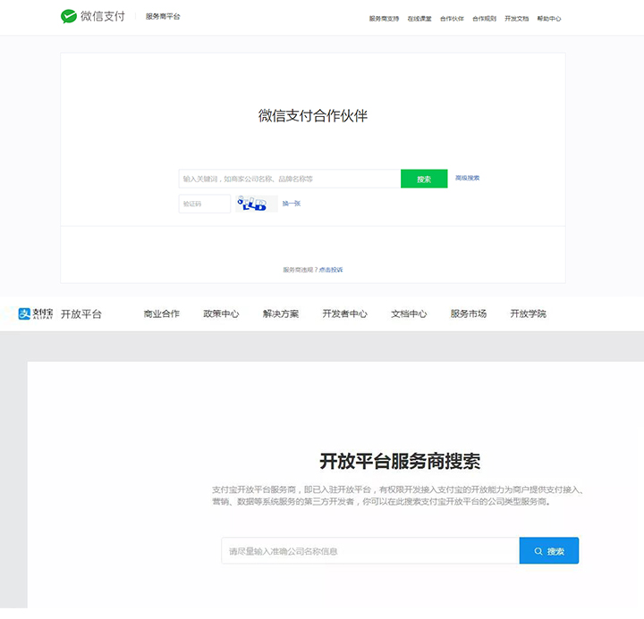Open 开放学院 in Alipay nav
This screenshot has height=619, width=644.
click(529, 314)
